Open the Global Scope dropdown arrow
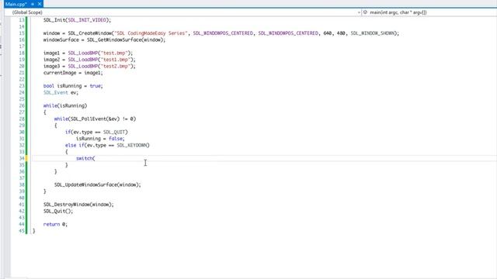This screenshot has width=497, height=279. [x=359, y=12]
